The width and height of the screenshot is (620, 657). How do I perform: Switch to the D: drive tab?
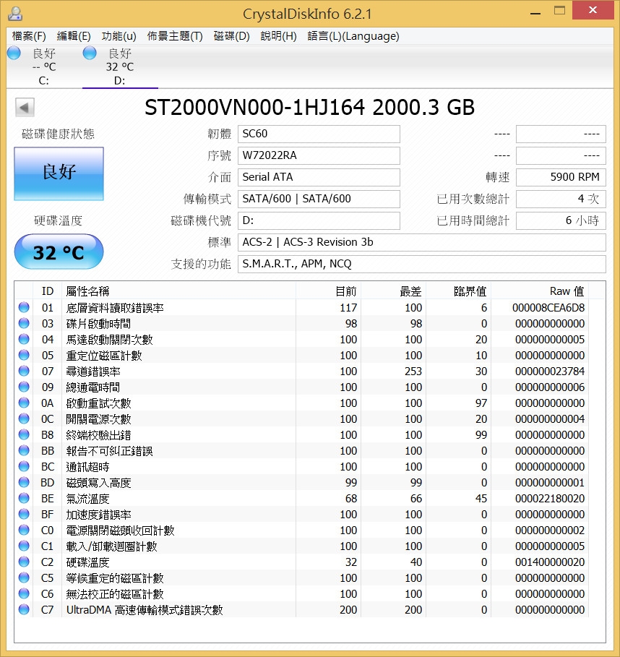[120, 66]
